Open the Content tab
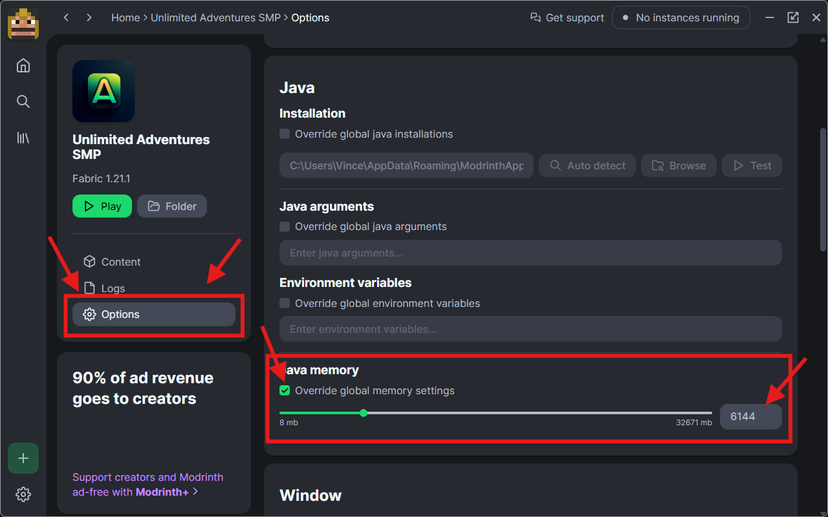This screenshot has height=517, width=828. point(154,262)
